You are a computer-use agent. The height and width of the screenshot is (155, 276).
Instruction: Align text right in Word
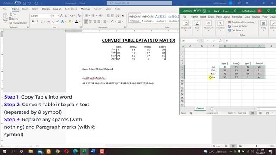pyautogui.click(x=95, y=22)
